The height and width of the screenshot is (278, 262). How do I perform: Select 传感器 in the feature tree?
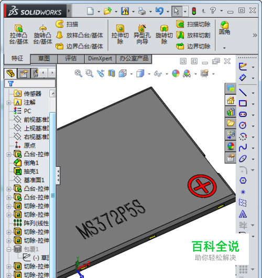(x=28, y=93)
